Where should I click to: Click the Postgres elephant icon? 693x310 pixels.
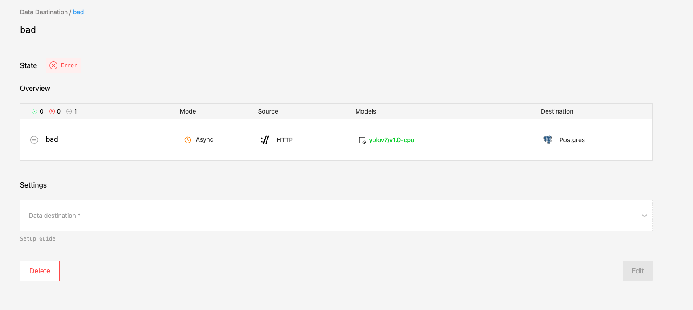click(547, 139)
